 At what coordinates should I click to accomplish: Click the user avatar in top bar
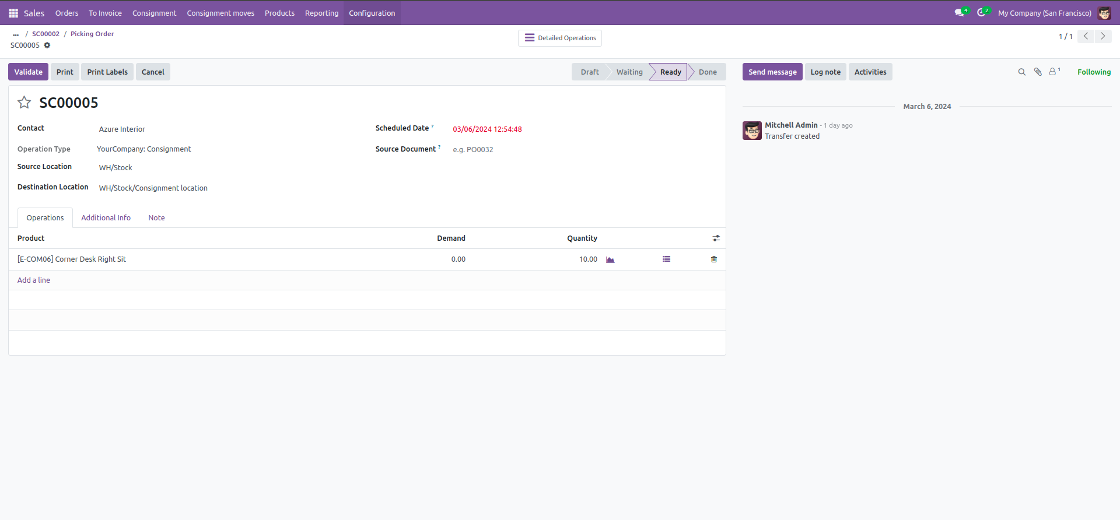tap(1104, 13)
